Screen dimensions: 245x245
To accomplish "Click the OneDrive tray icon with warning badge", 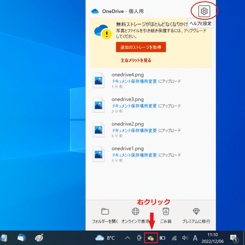I will click(x=151, y=238).
